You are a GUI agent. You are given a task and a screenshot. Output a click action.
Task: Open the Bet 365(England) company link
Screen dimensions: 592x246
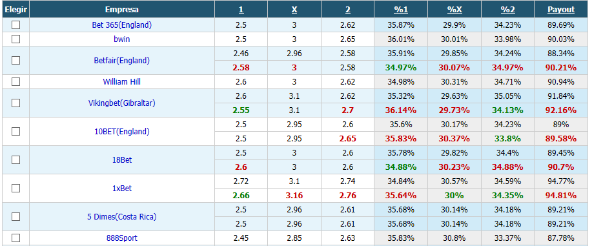click(121, 25)
